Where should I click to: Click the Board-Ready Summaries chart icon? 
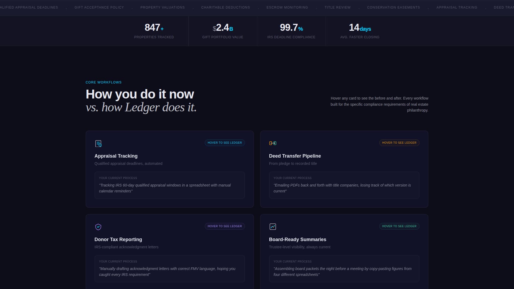[273, 227]
